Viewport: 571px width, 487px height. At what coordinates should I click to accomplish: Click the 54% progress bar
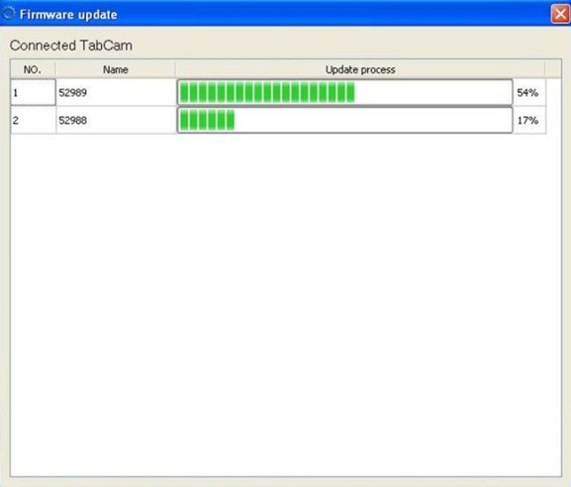point(344,92)
